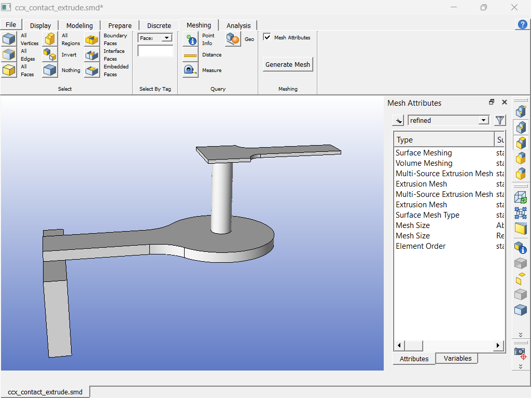Expand the hidden sidebar toolbar items chevron
This screenshot has width=531, height=398.
click(521, 335)
